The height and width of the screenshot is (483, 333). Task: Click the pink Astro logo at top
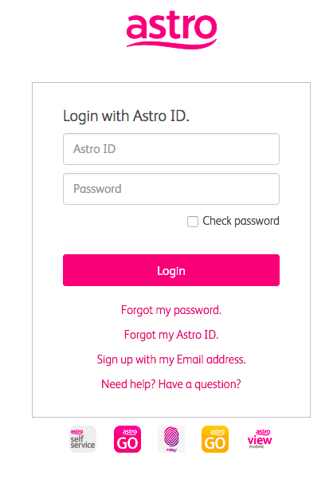click(172, 29)
